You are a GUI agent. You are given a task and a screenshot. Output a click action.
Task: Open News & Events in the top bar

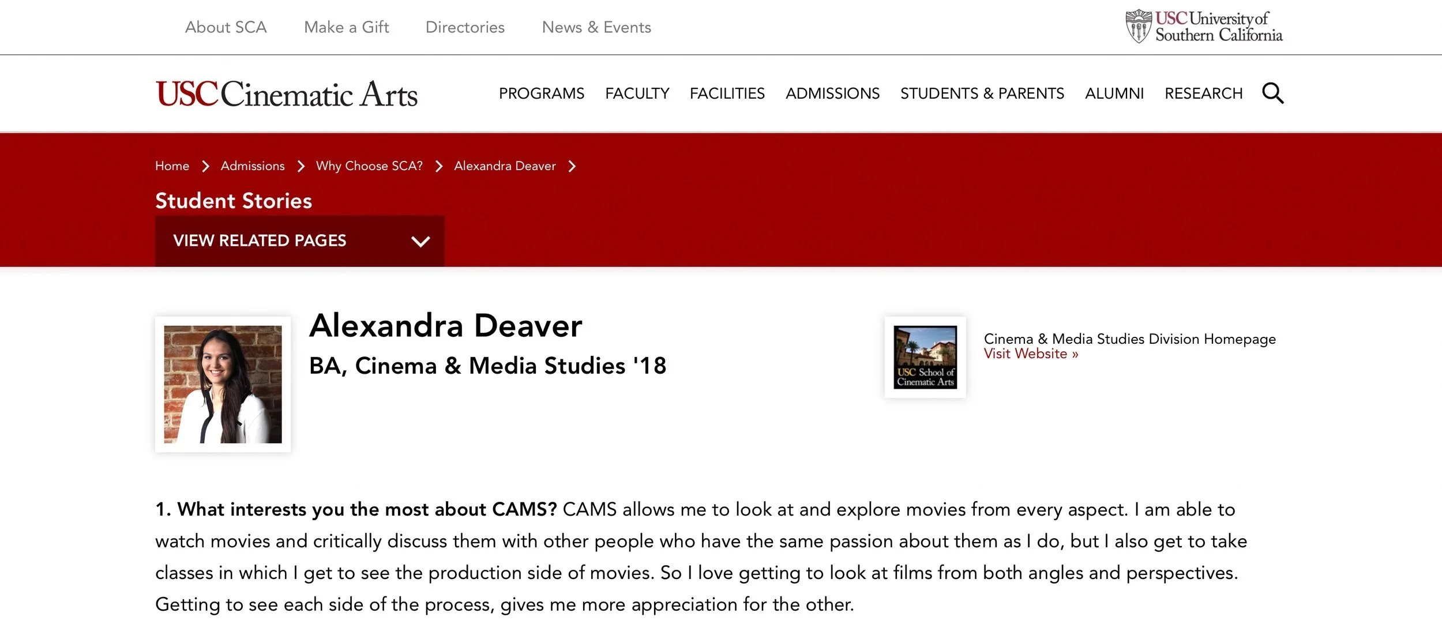596,27
